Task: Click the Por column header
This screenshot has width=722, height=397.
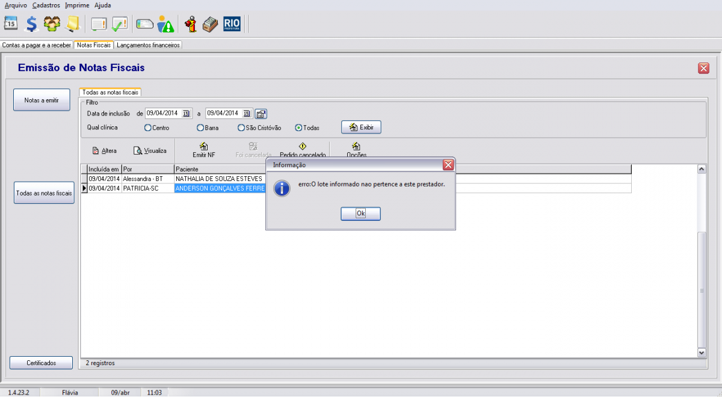Action: (x=147, y=170)
